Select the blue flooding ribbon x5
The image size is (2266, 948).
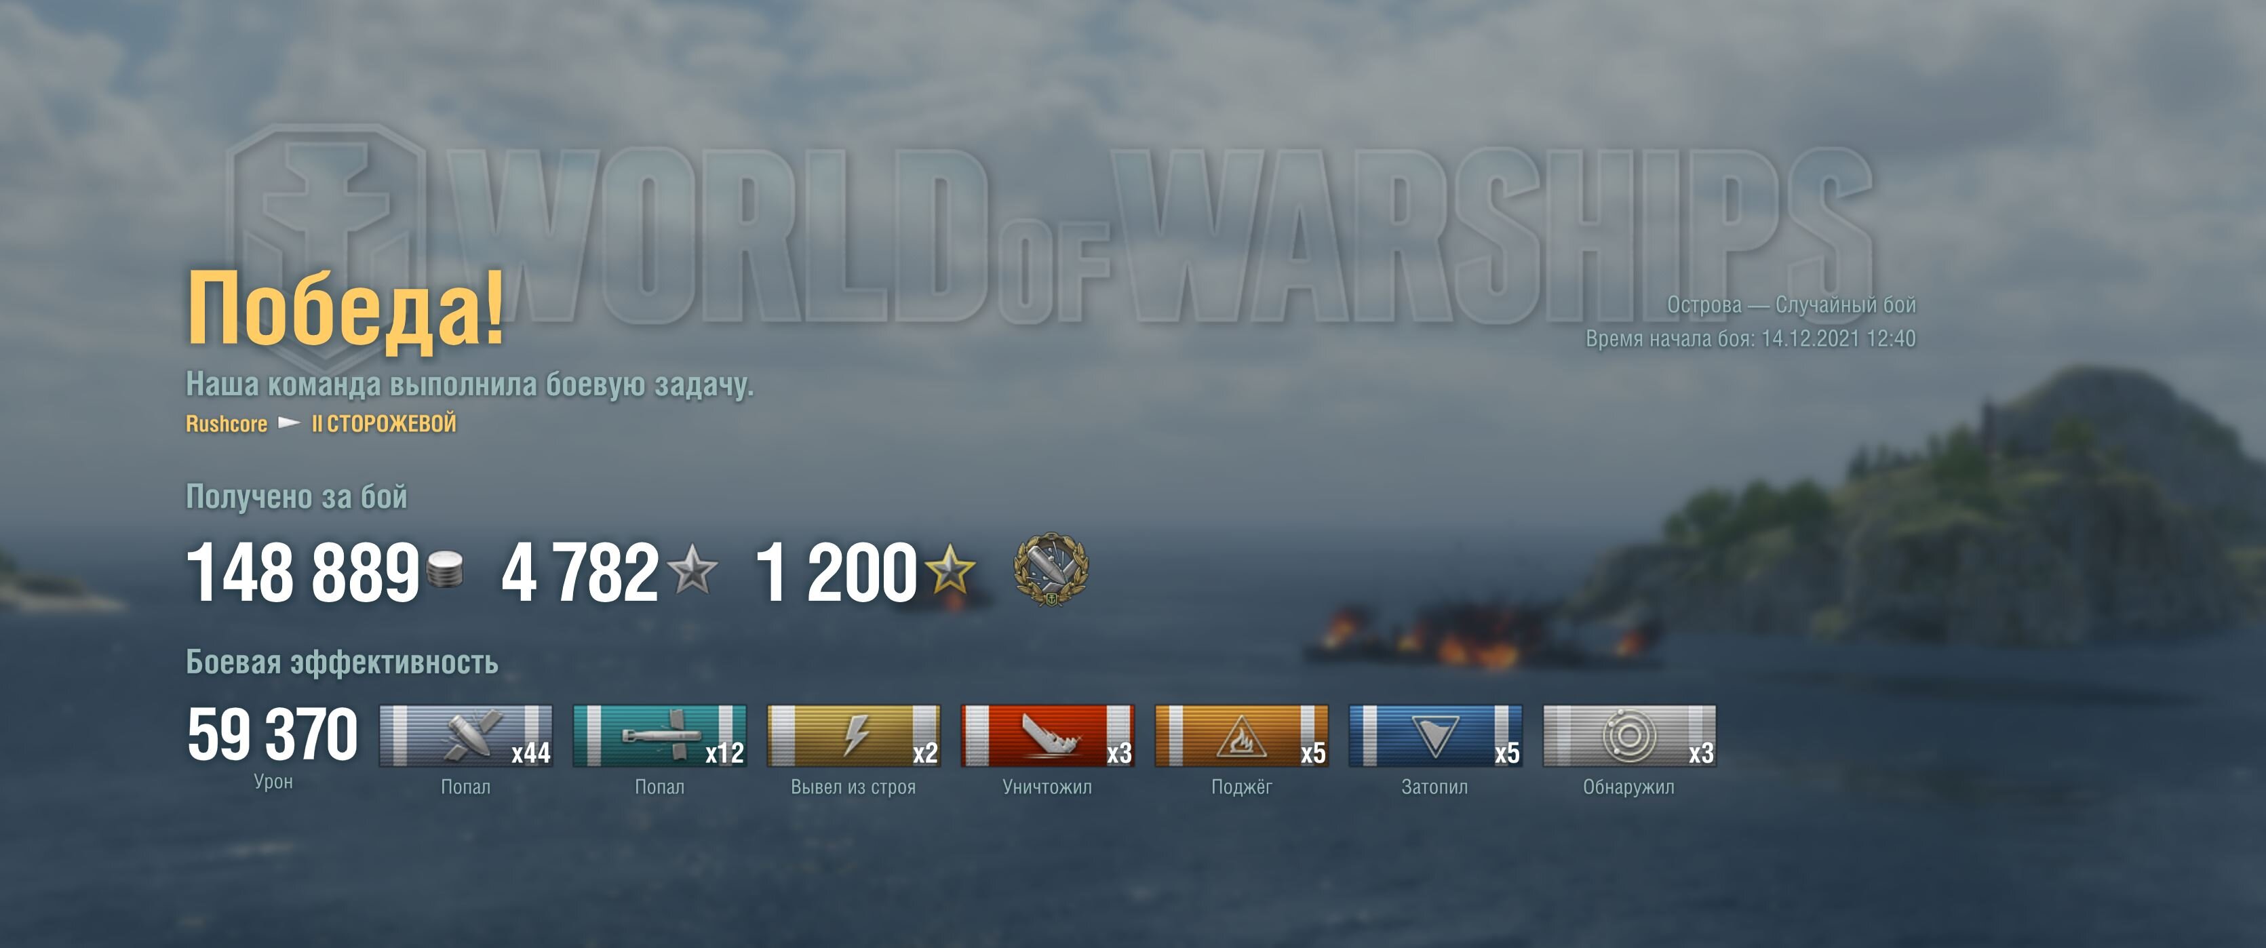pos(1434,735)
